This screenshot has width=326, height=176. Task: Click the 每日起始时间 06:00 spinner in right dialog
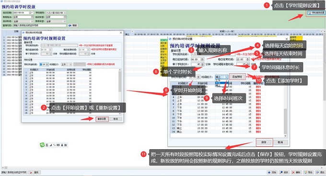click(198, 59)
